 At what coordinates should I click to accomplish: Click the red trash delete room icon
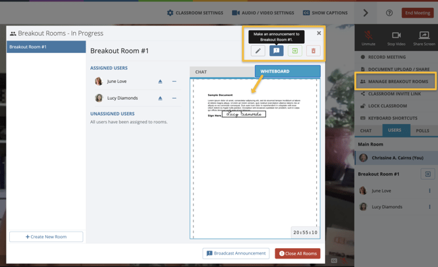click(313, 51)
